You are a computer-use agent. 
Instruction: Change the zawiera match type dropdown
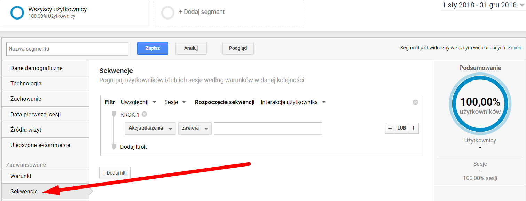[x=195, y=128]
